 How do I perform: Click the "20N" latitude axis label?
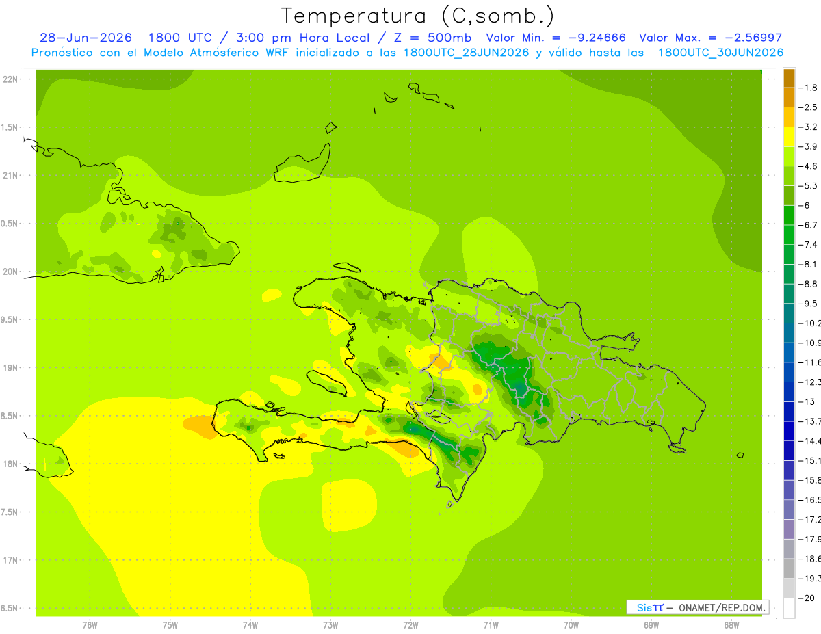click(x=10, y=272)
